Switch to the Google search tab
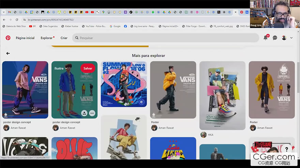The height and width of the screenshot is (168, 300). coord(208,12)
